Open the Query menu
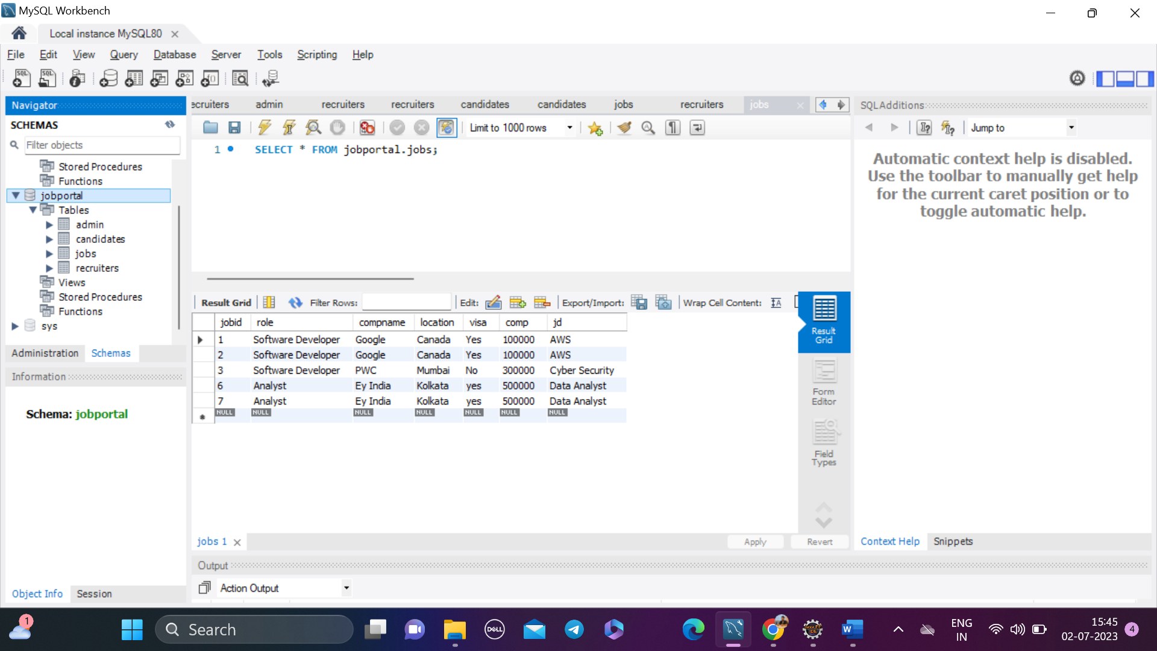Screen dimensions: 1157x651 (x=124, y=54)
